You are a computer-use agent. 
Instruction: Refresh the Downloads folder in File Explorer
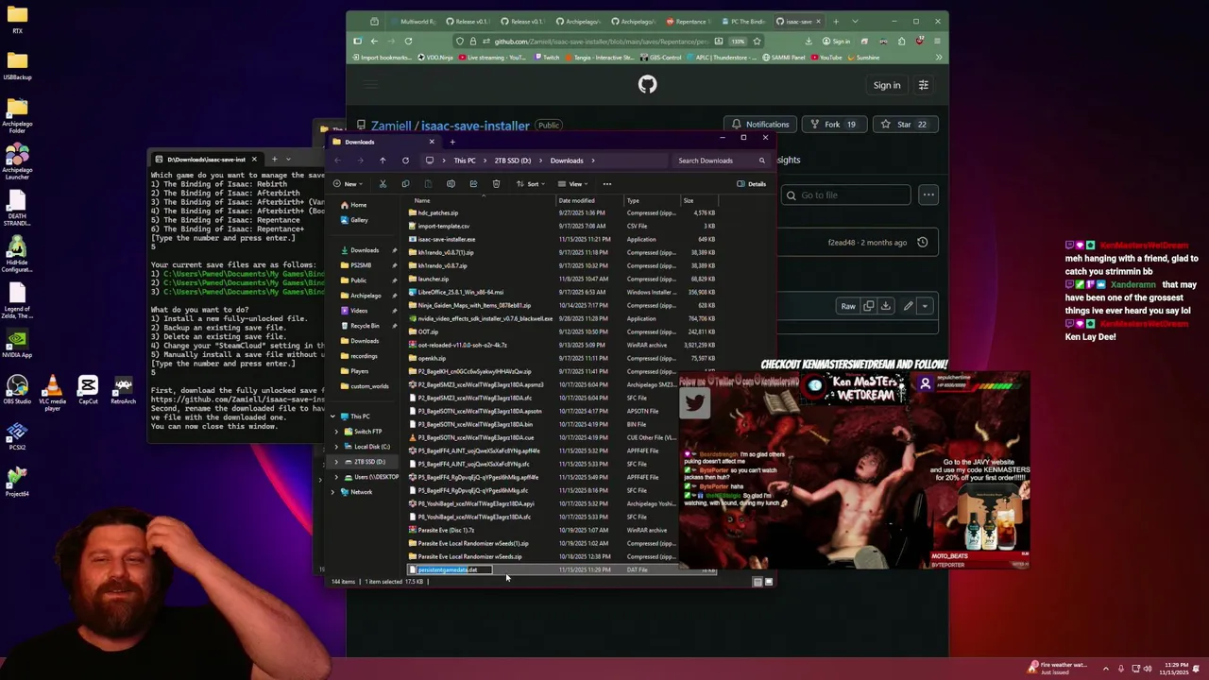click(x=405, y=161)
